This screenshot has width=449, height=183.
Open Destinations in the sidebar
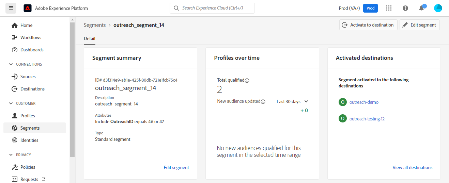pos(32,89)
